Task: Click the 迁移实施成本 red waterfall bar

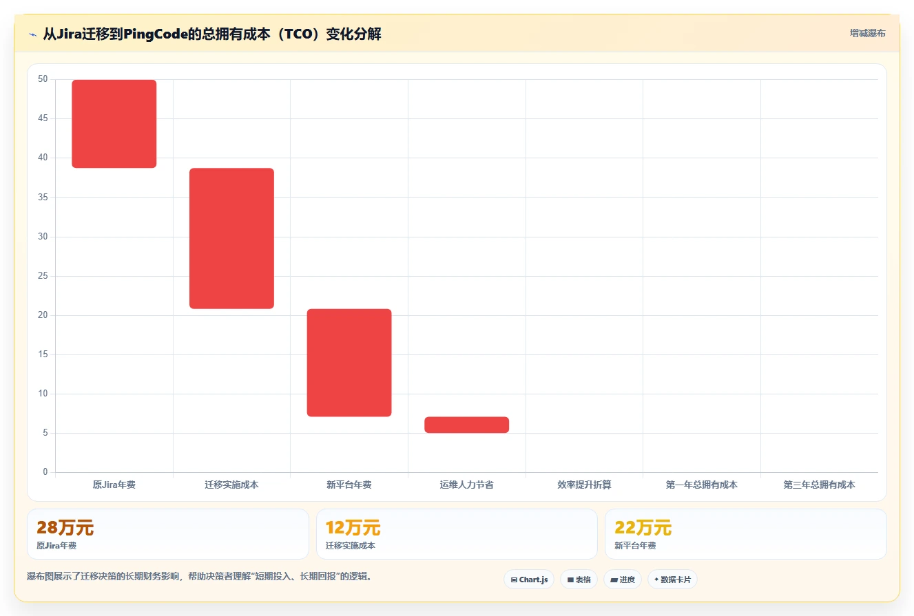Action: (231, 238)
